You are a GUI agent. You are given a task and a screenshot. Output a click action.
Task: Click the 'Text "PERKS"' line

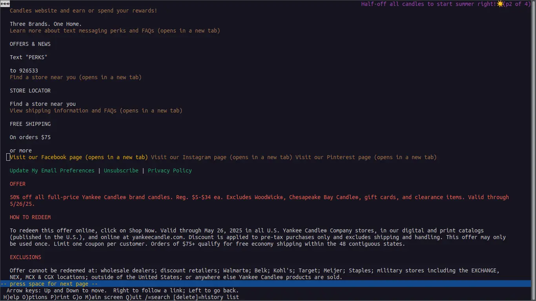click(29, 57)
